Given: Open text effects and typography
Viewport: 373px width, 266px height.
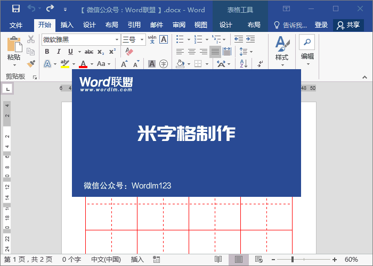Looking at the screenshot, I should coord(47,64).
